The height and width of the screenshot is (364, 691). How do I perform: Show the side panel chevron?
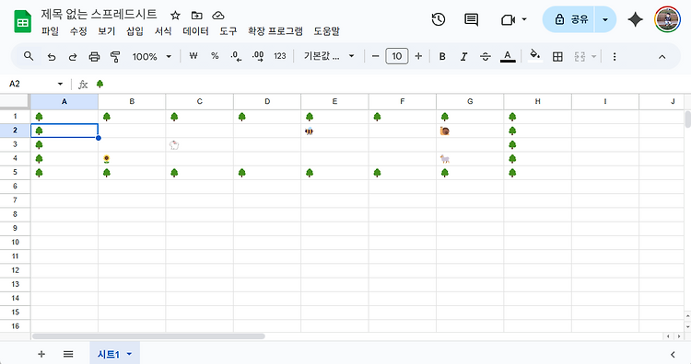[673, 354]
